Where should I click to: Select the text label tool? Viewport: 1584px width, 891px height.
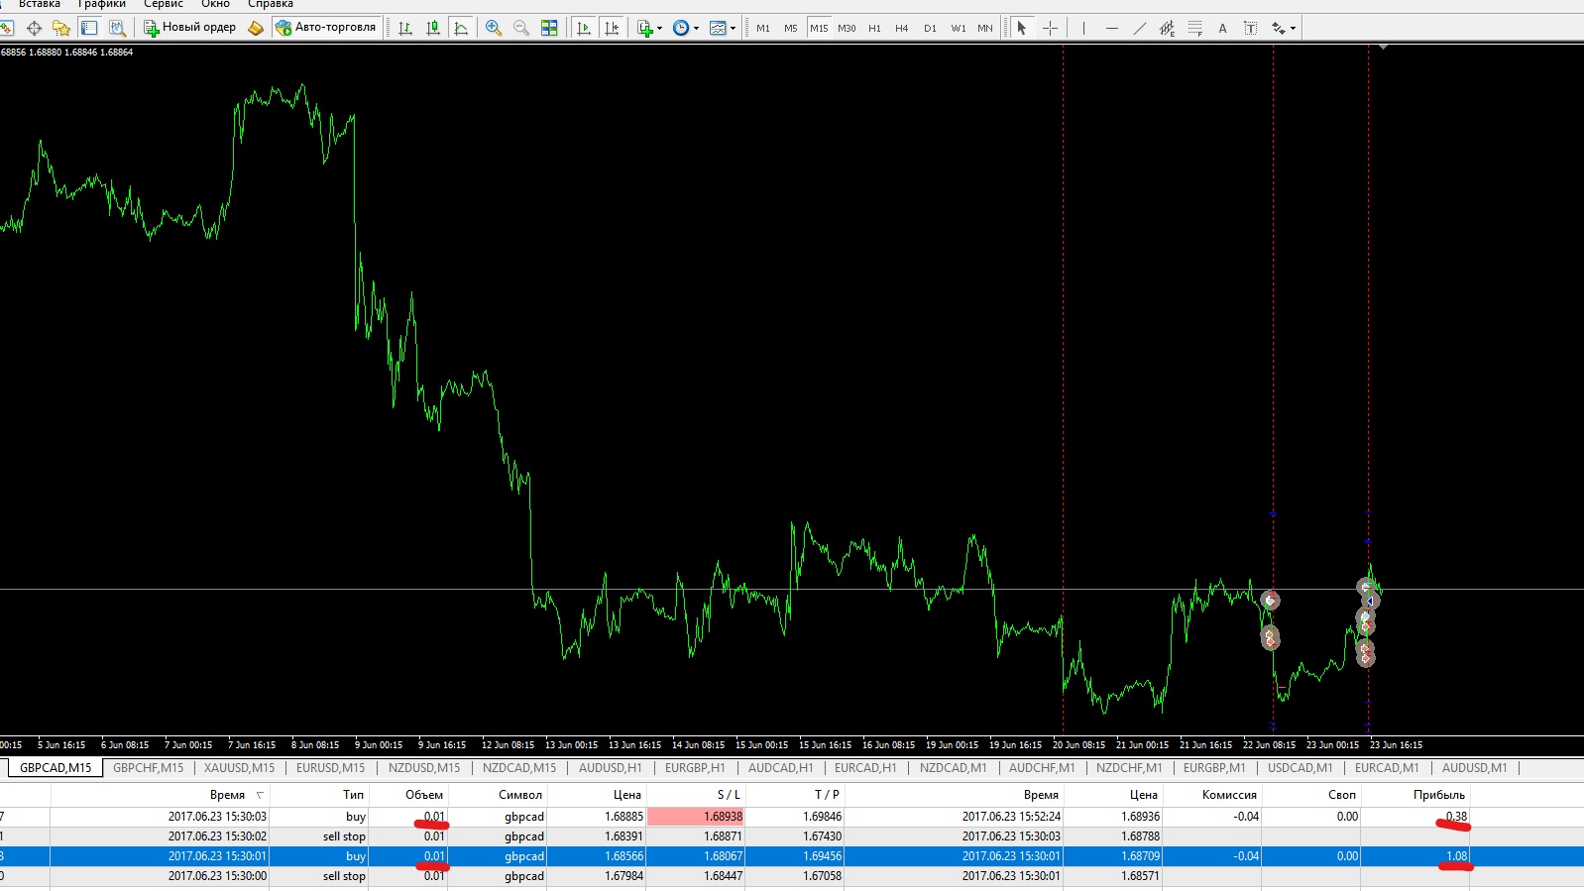(1250, 28)
